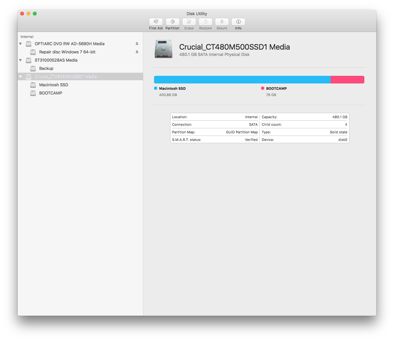Viewport: 394px width, 341px height.
Task: Collapse the OPTIARC DVD RW Media tree
Action: click(21, 44)
